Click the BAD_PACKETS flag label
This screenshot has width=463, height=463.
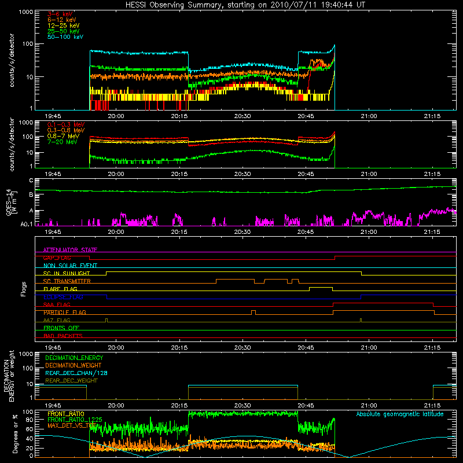tap(63, 336)
